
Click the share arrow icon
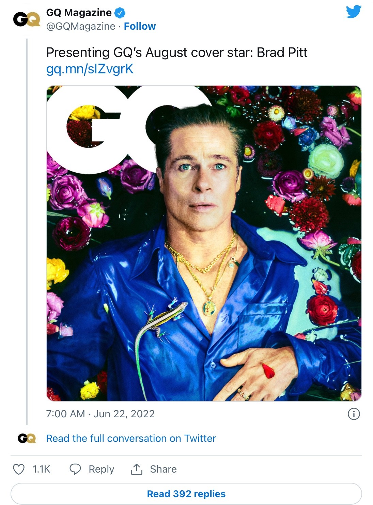pyautogui.click(x=136, y=469)
